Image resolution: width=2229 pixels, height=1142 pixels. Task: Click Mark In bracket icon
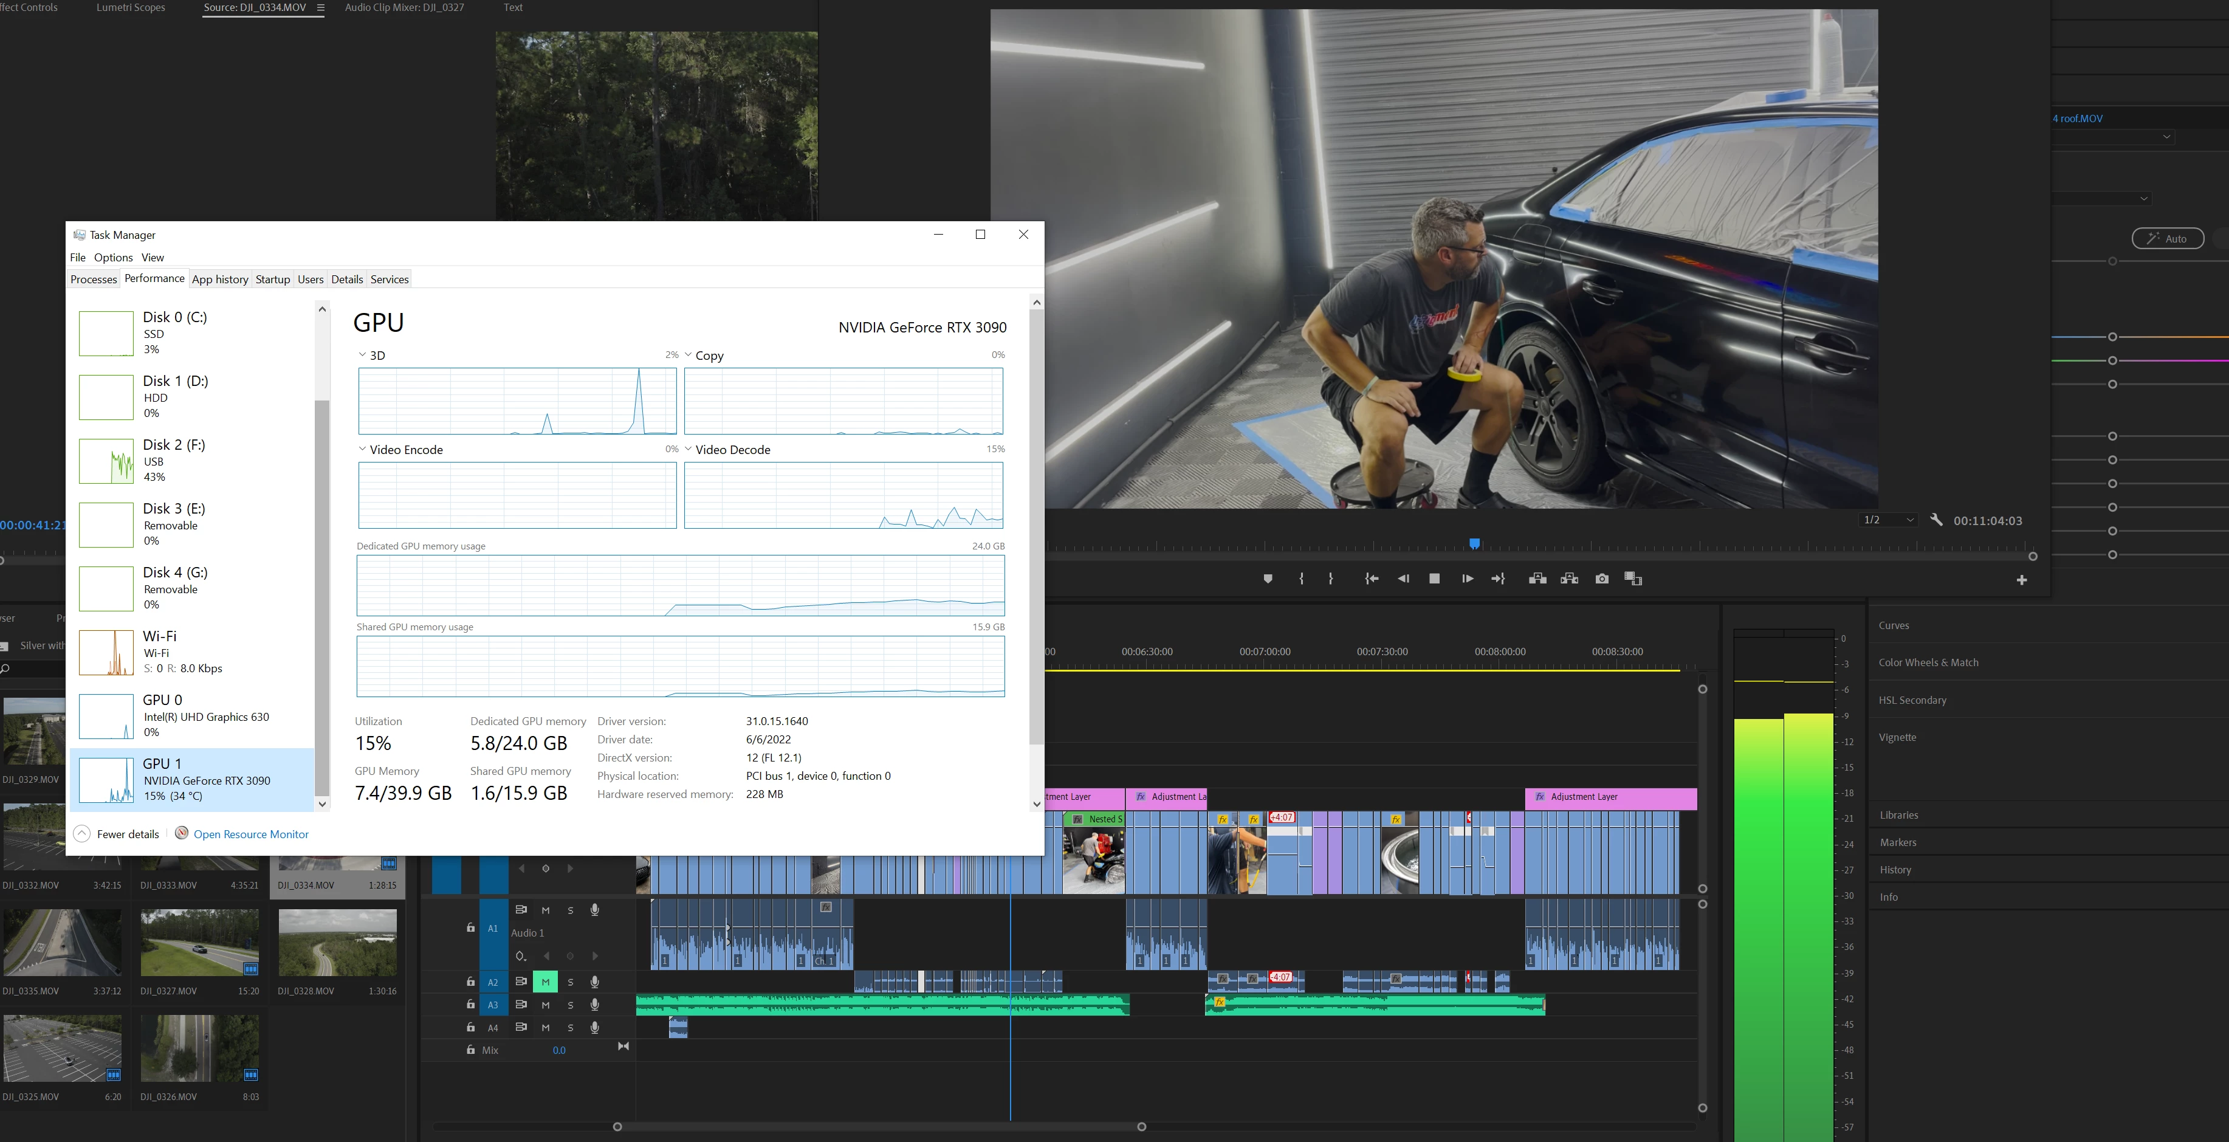[1302, 579]
